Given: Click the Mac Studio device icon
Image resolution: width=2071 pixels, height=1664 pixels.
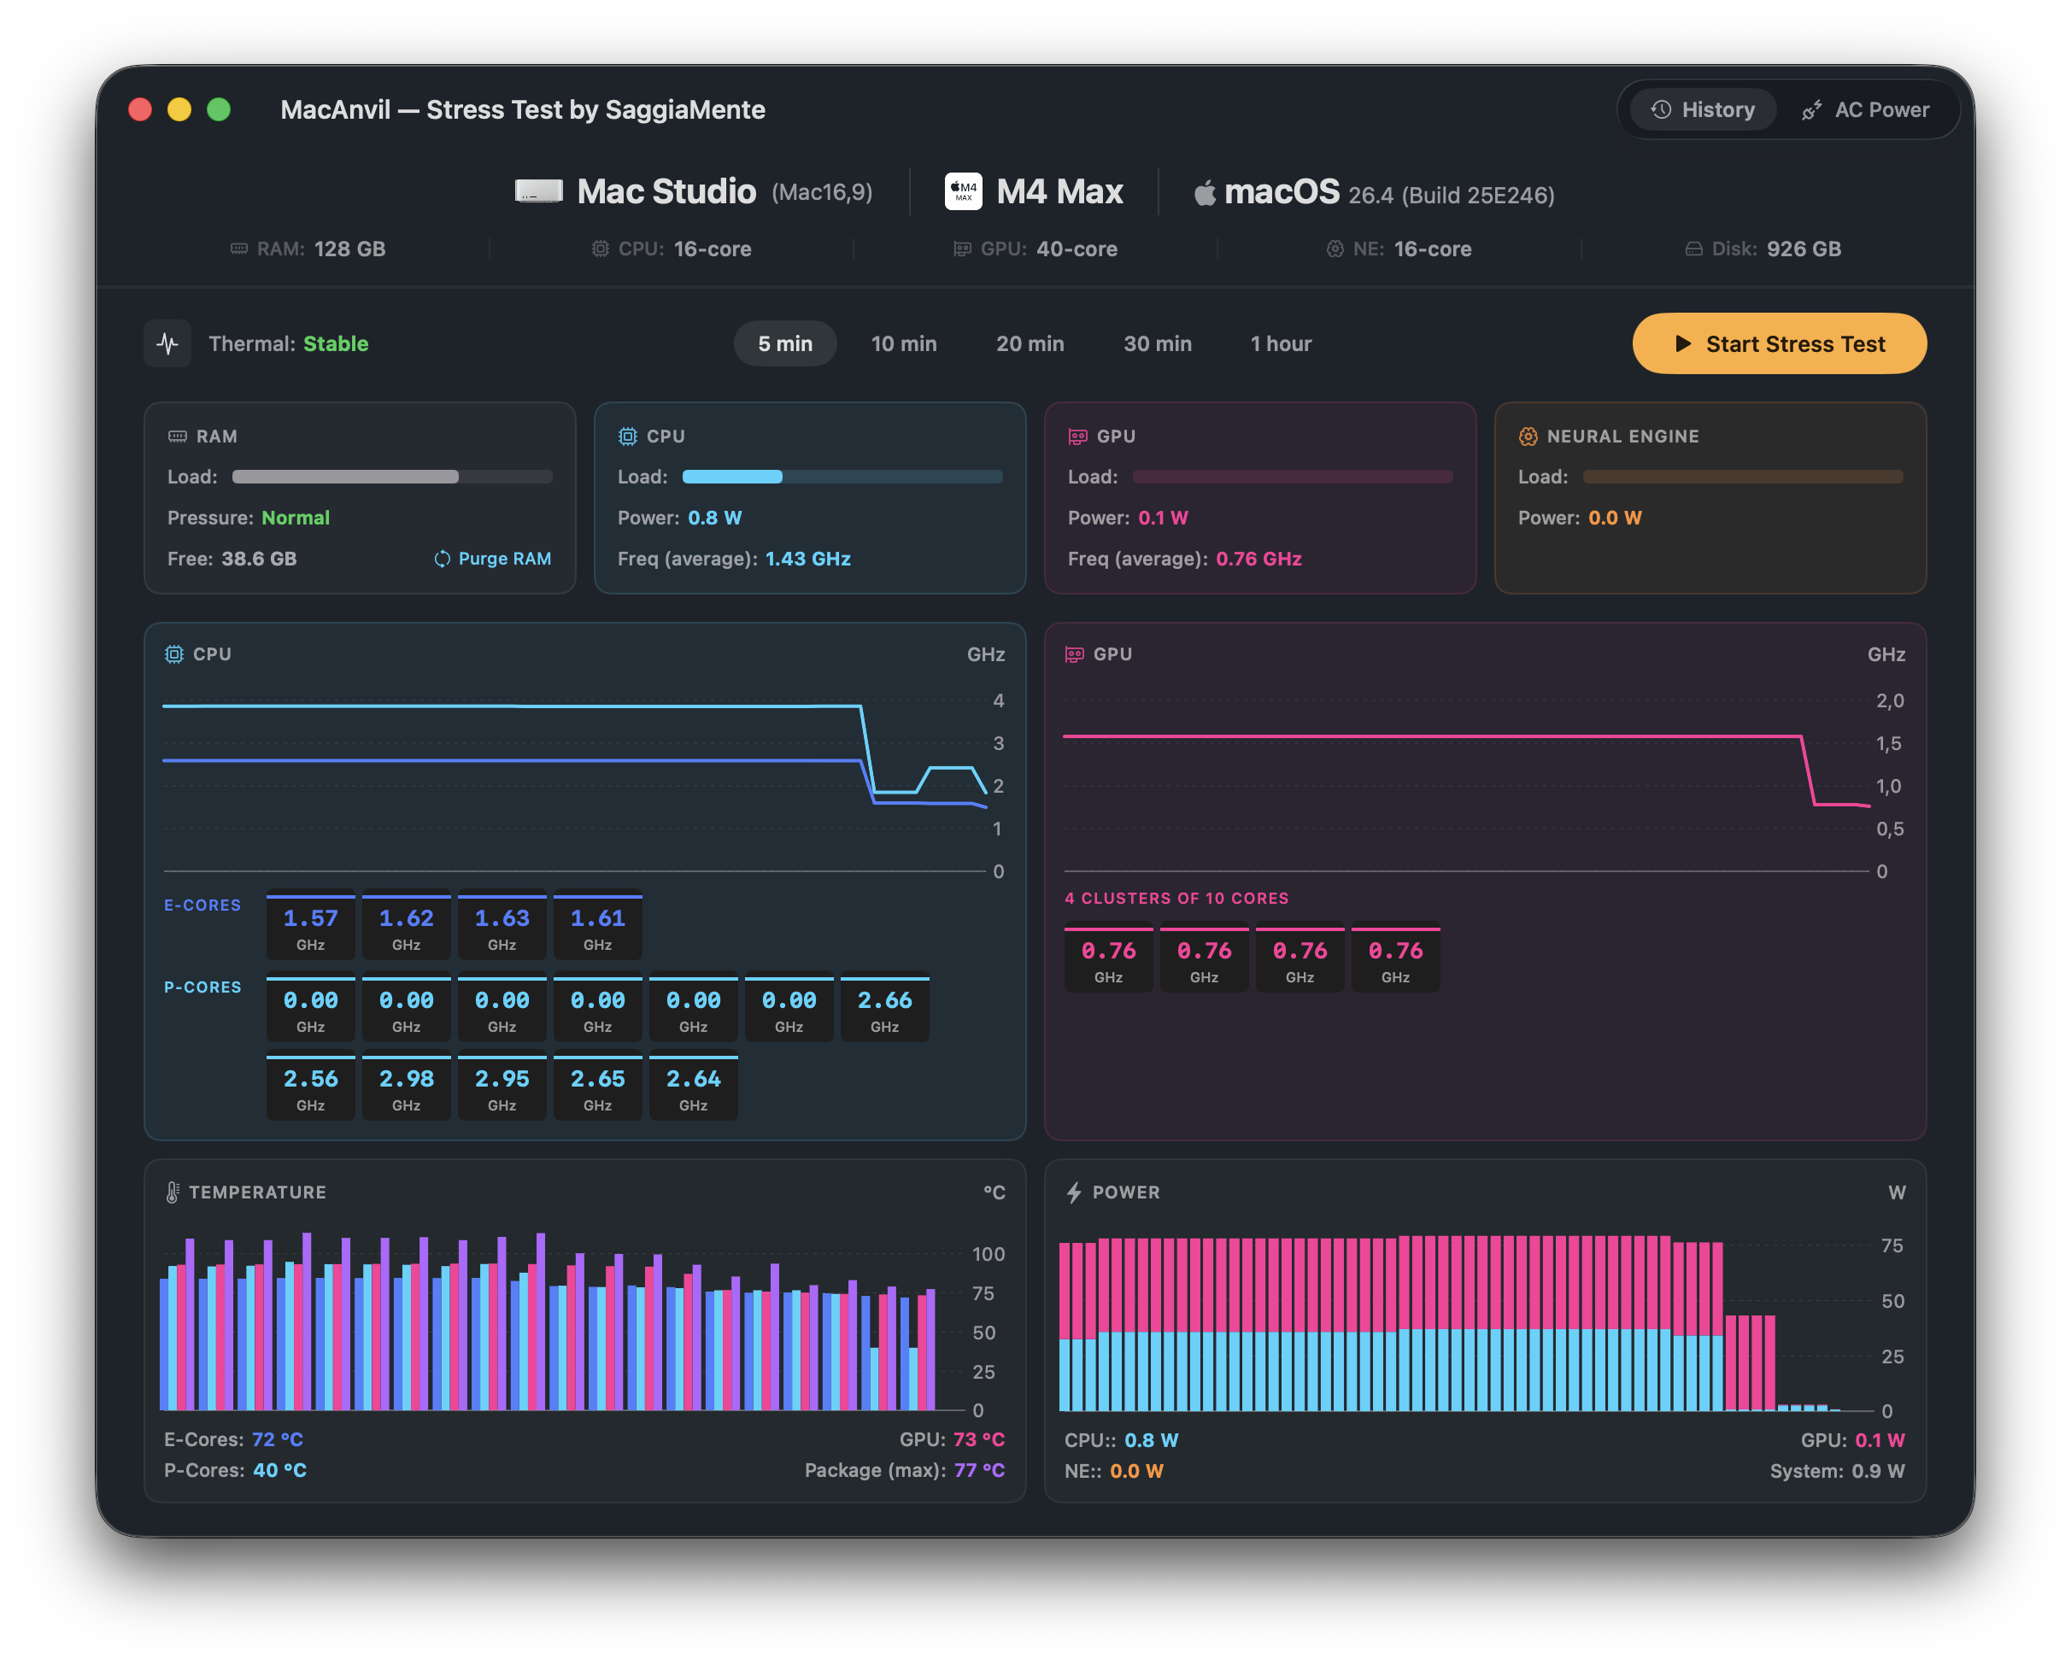Looking at the screenshot, I should 539,191.
